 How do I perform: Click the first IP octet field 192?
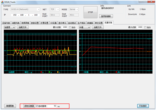click(15, 15)
